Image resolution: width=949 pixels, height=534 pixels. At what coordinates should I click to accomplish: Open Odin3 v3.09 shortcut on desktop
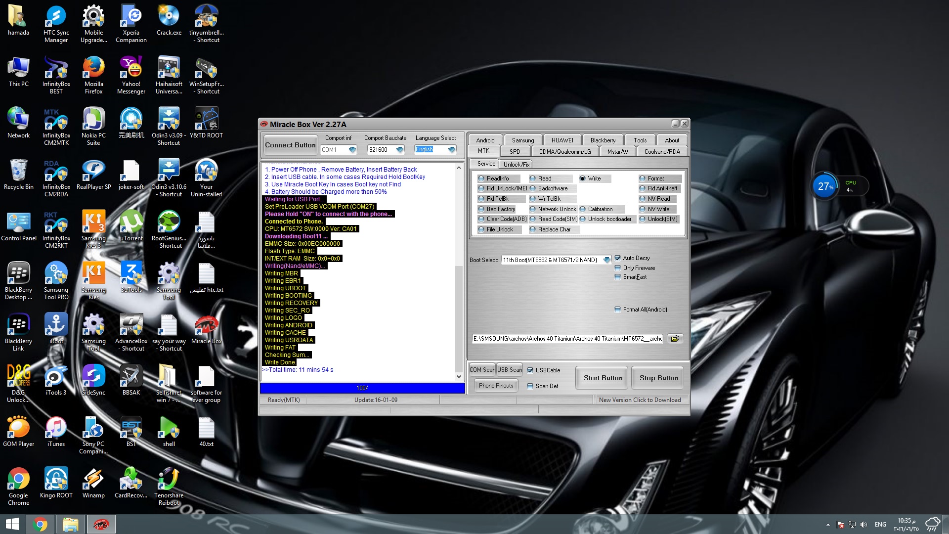pos(169,127)
